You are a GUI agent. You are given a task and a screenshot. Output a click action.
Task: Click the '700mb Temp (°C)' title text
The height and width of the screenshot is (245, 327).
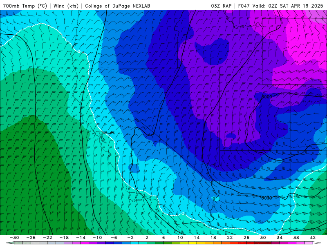point(25,6)
